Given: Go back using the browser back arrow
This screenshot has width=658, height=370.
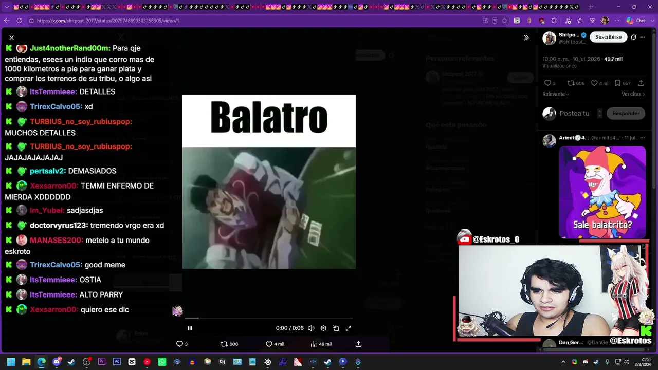Looking at the screenshot, I should [x=7, y=21].
